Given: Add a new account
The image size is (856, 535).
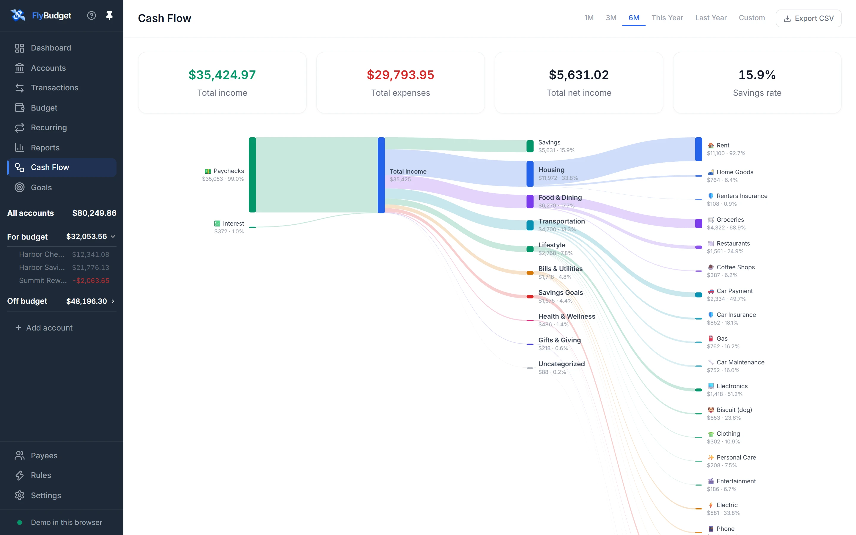Looking at the screenshot, I should 44,328.
